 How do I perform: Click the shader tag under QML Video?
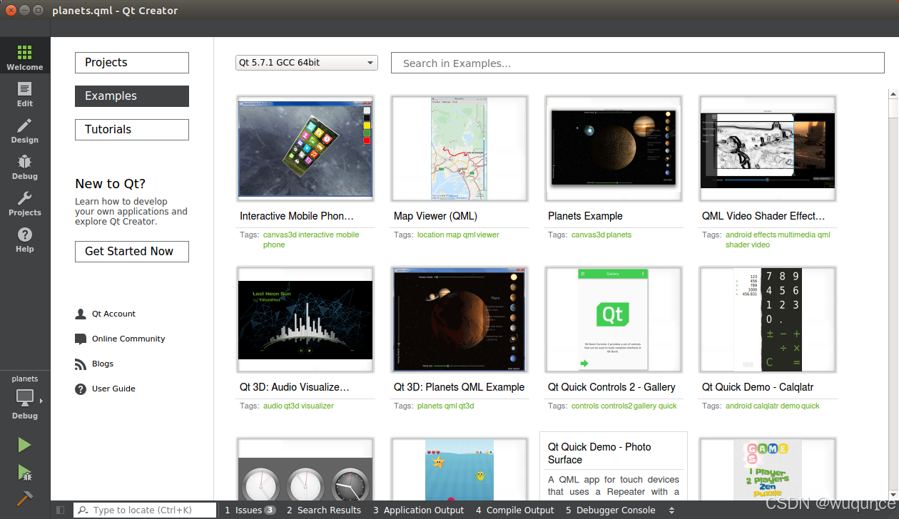point(736,245)
